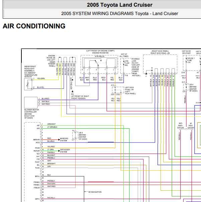Select the "ACS" terminal name
The image size is (201, 202).
(x=37, y=143)
